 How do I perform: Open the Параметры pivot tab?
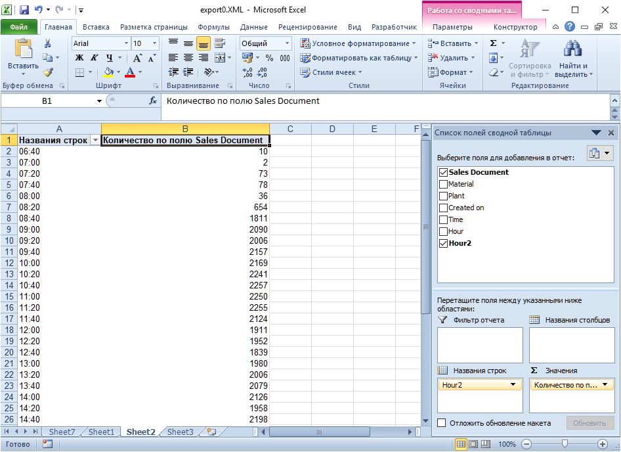click(452, 27)
